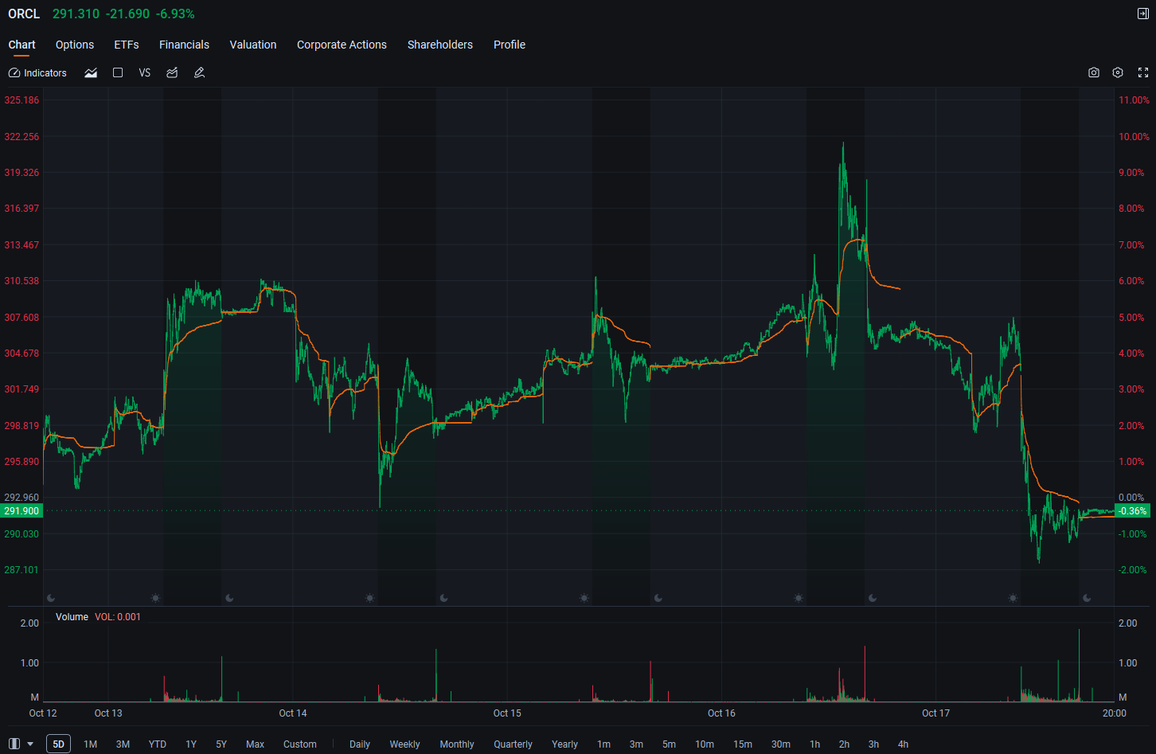This screenshot has height=754, width=1156.
Task: Click the VOL: 0.001 readout
Action: pos(118,617)
